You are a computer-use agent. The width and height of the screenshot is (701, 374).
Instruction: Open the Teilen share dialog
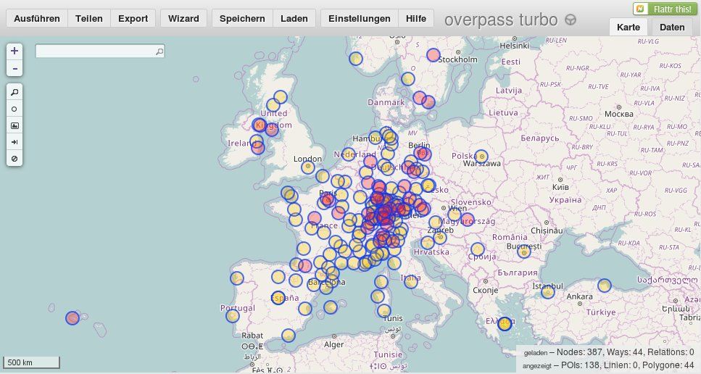pos(89,19)
